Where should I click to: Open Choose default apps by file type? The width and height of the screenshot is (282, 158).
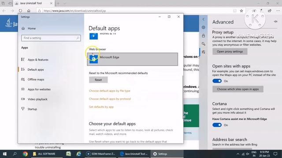click(110, 91)
